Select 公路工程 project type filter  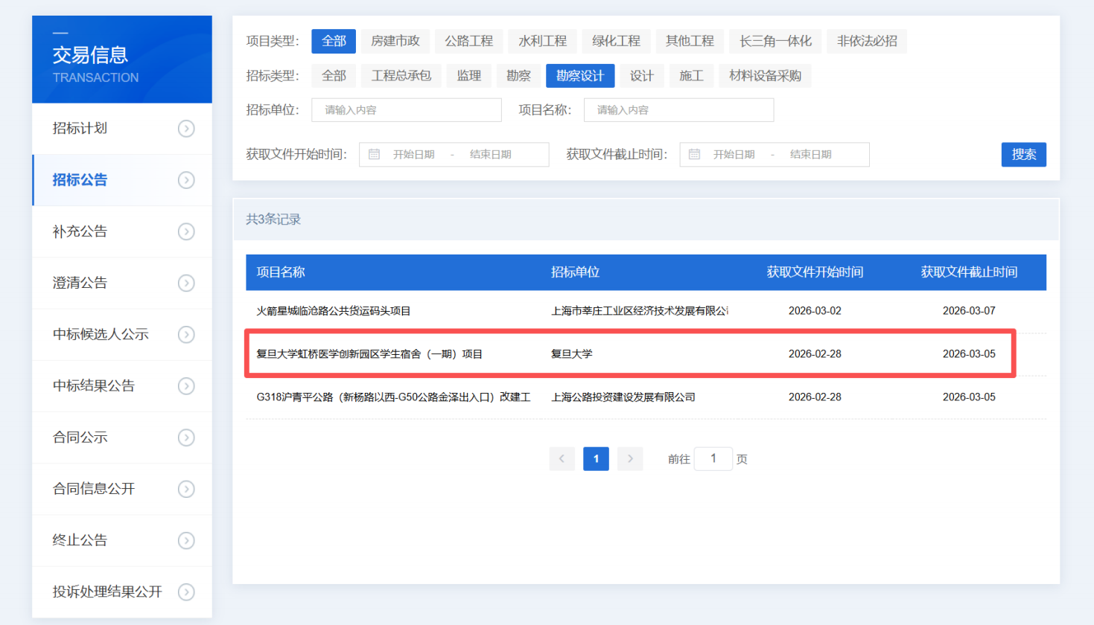point(468,41)
